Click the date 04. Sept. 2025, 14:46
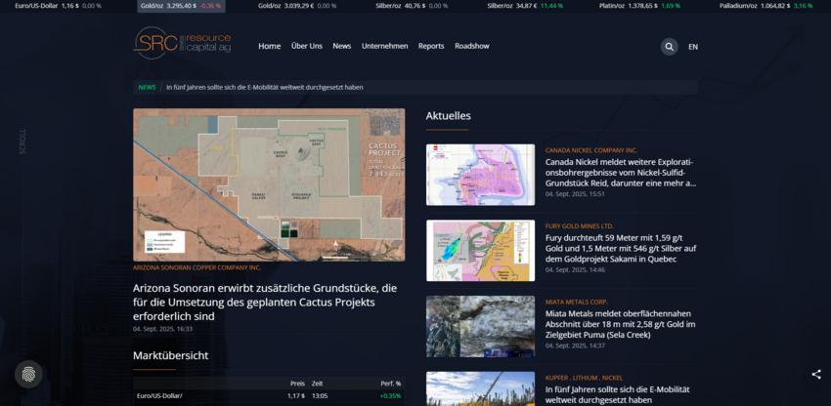This screenshot has height=406, width=831. pyautogui.click(x=575, y=269)
